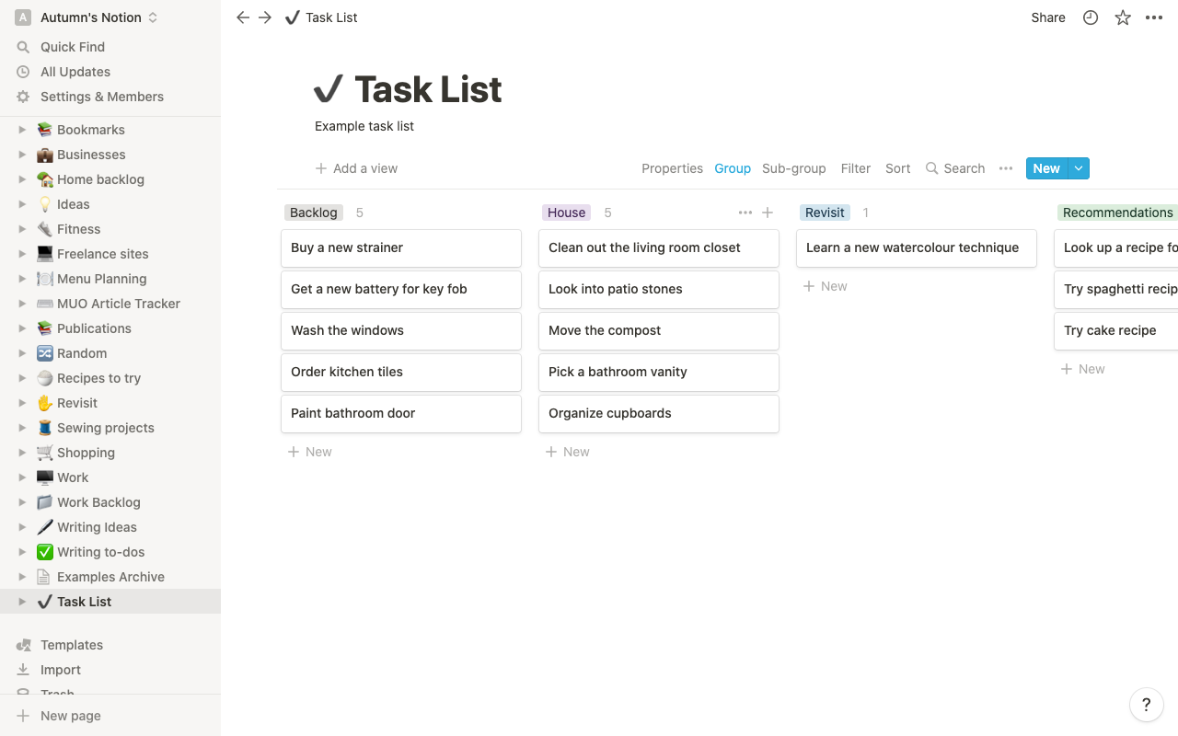The width and height of the screenshot is (1178, 736).
Task: Select the purple House group tag
Action: 566,213
